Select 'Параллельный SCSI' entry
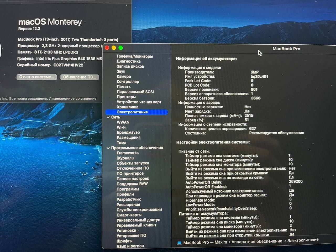Screen dimensions: 336x252 tap(135, 92)
